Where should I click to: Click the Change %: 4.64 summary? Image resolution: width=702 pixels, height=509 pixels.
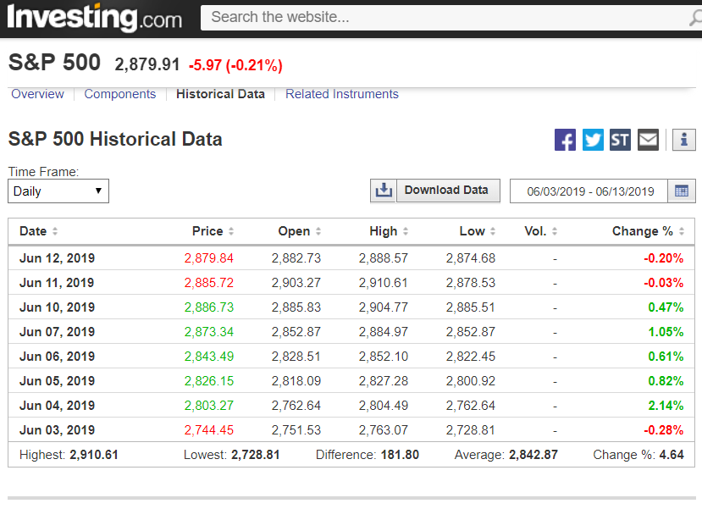[638, 456]
